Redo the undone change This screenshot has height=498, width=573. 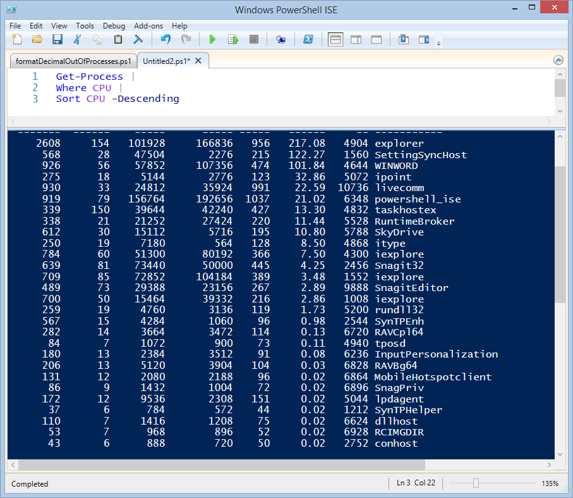186,39
